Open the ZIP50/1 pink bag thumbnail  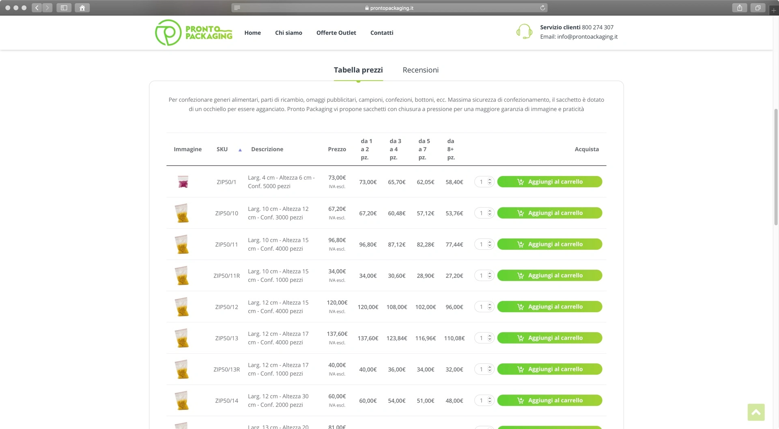click(x=183, y=182)
